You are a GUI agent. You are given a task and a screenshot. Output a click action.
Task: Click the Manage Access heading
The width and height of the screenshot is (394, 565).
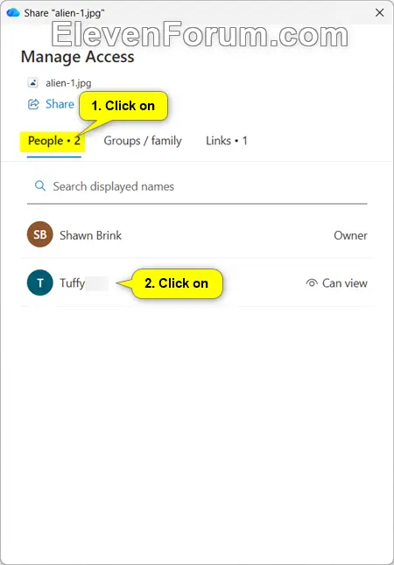(x=78, y=57)
